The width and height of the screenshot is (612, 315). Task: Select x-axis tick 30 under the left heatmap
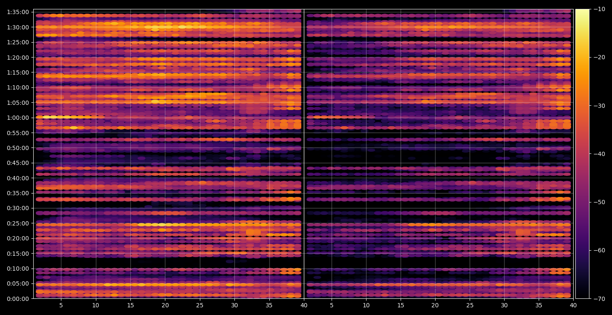pos(234,306)
